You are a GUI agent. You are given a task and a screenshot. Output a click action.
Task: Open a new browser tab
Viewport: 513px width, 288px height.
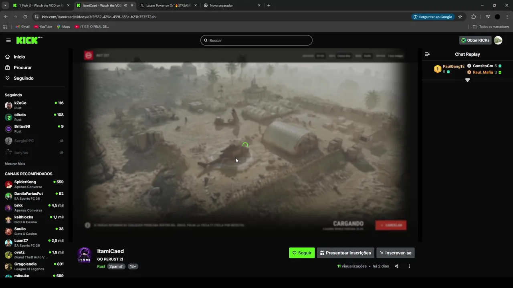[x=269, y=6]
